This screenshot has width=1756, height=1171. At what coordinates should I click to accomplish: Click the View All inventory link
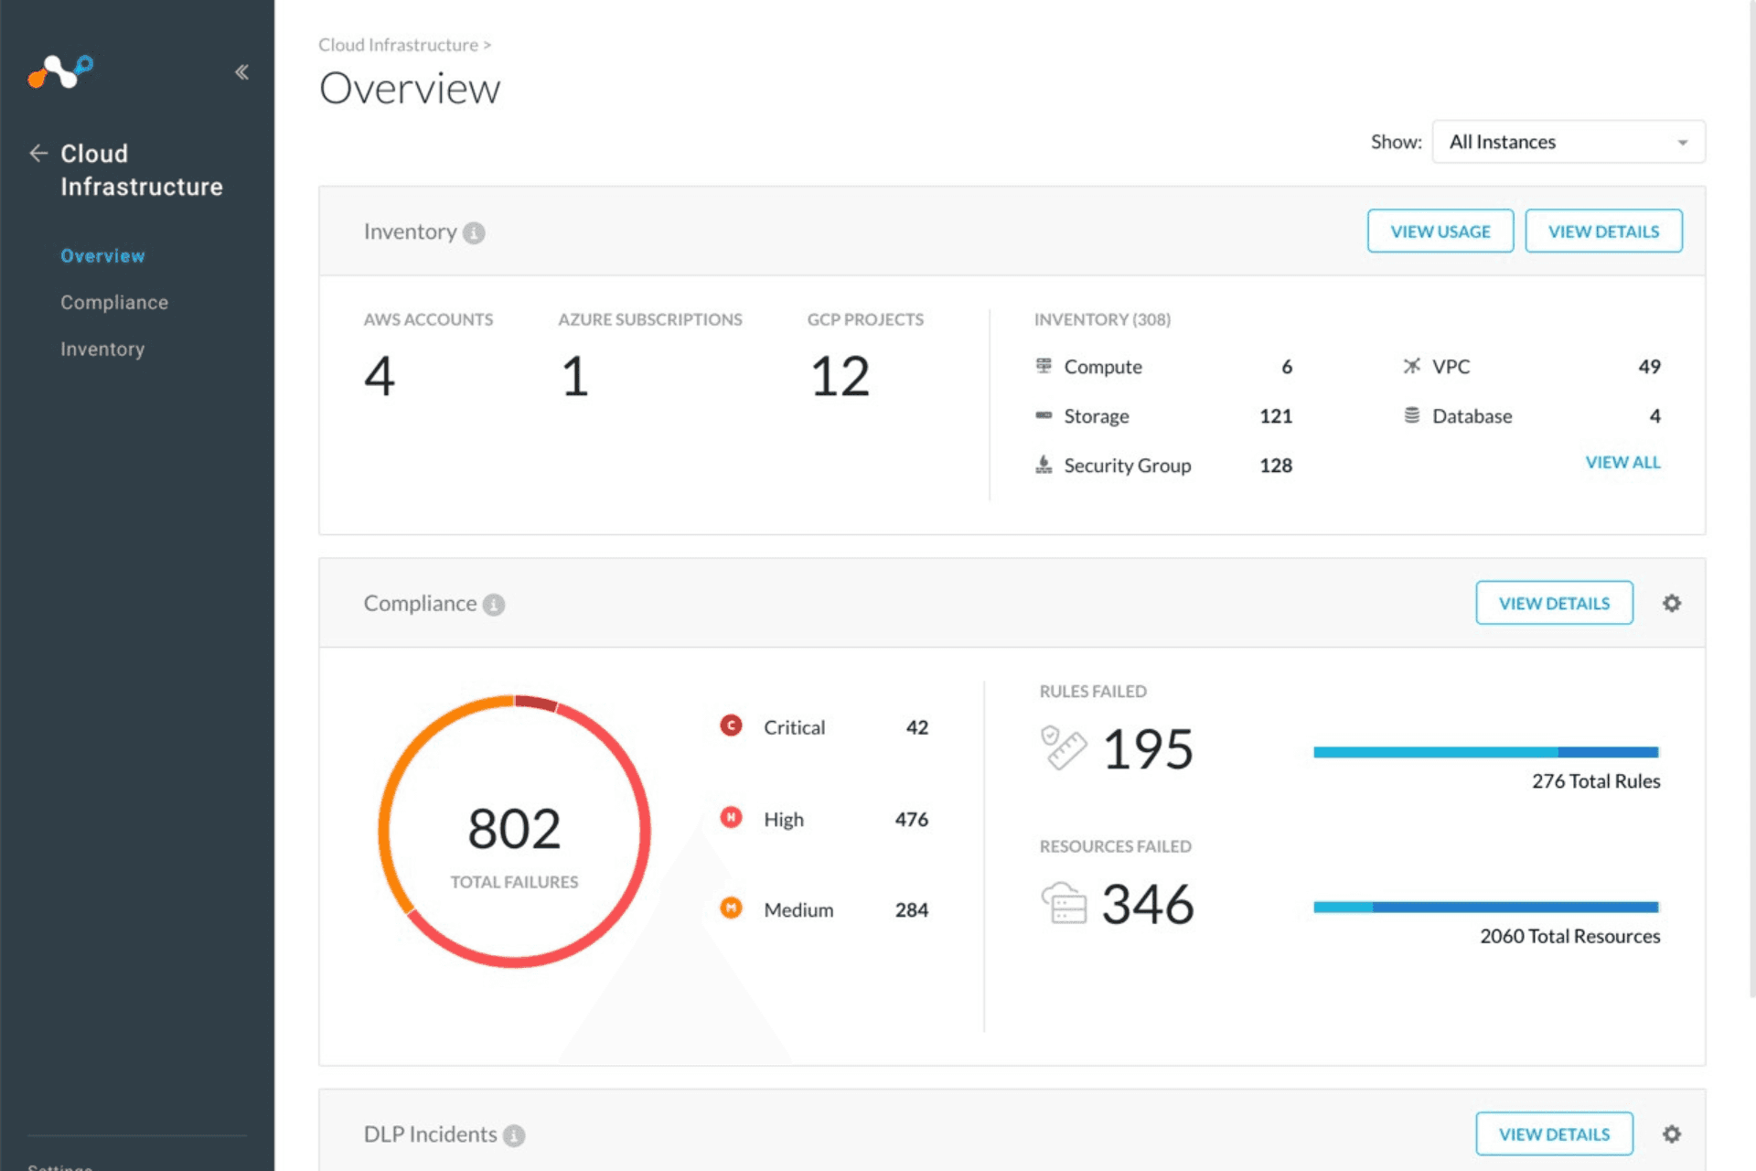tap(1622, 463)
